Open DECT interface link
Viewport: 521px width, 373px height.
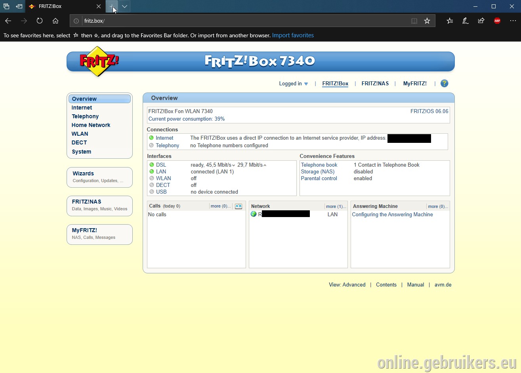(163, 185)
